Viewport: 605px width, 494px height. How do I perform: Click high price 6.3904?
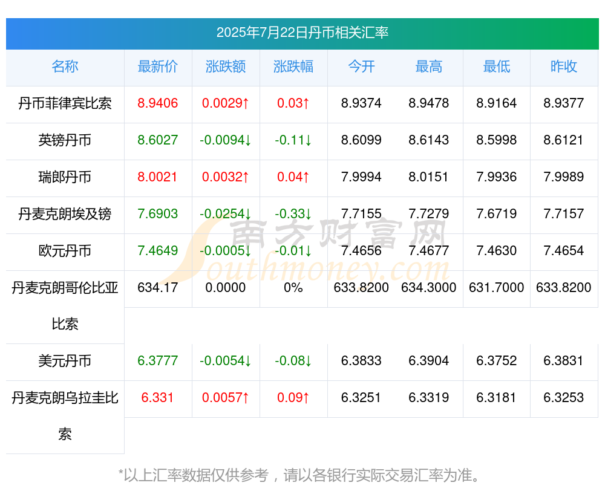429,360
